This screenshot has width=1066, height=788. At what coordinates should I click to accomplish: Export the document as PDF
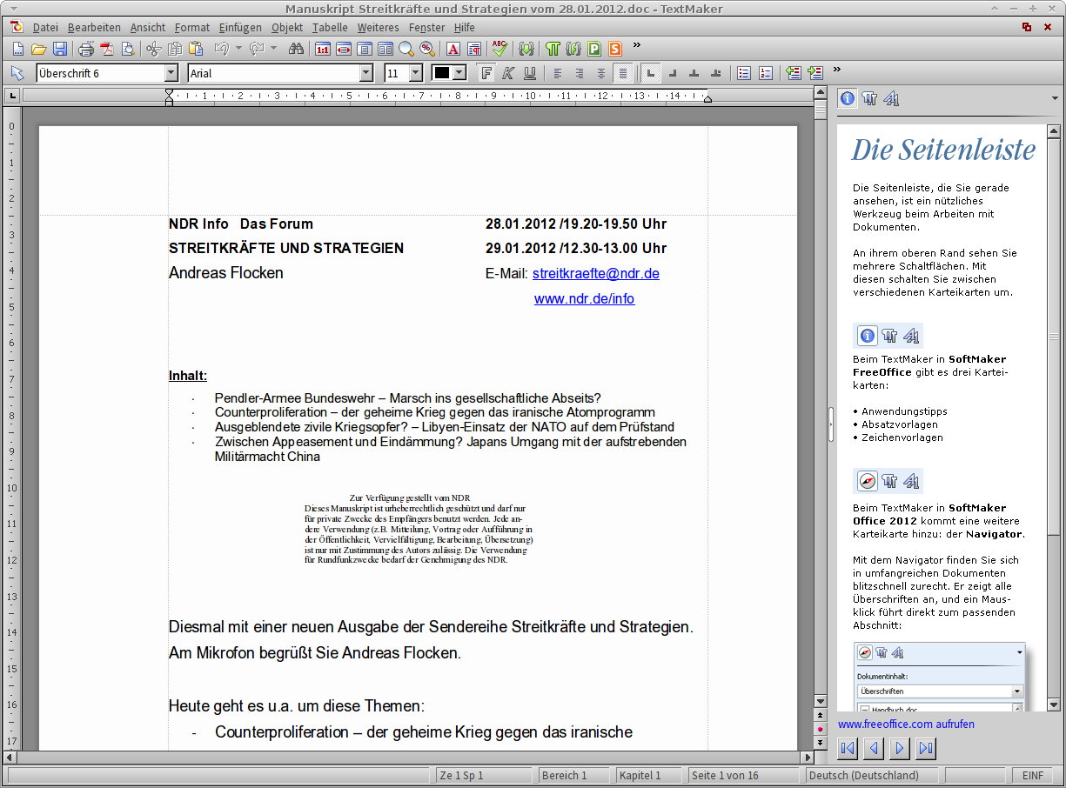pyautogui.click(x=107, y=49)
